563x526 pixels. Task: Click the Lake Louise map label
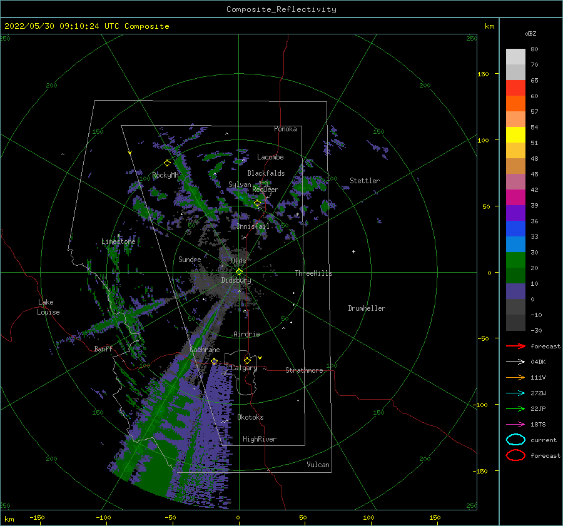48,307
